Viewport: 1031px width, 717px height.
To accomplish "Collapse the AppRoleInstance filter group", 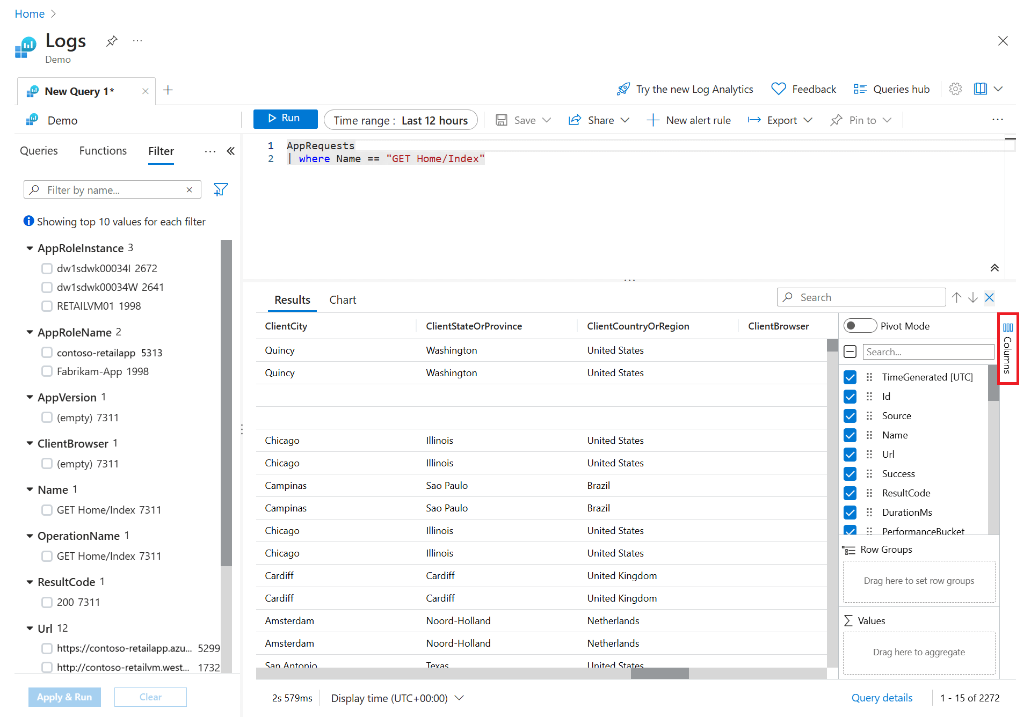I will [30, 248].
